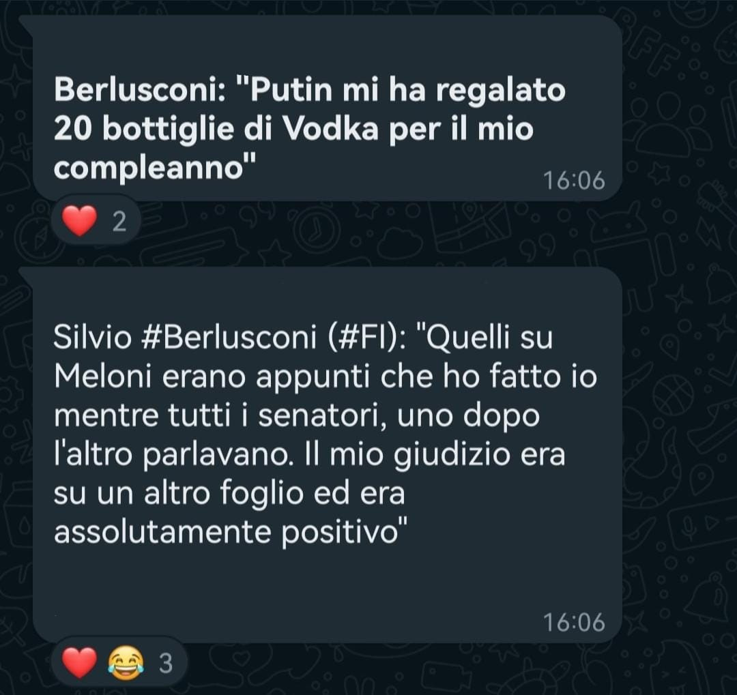The width and height of the screenshot is (737, 695).
Task: Select the bold Putin Vodka message bubble
Action: [327, 108]
